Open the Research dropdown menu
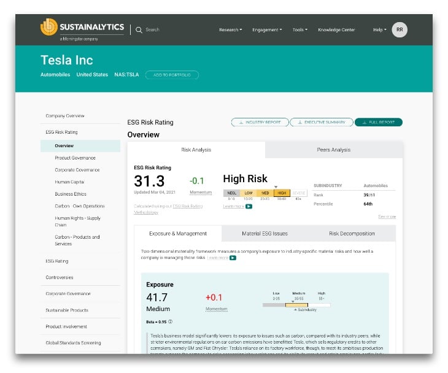Image resolution: width=448 pixels, height=373 pixels. click(231, 29)
